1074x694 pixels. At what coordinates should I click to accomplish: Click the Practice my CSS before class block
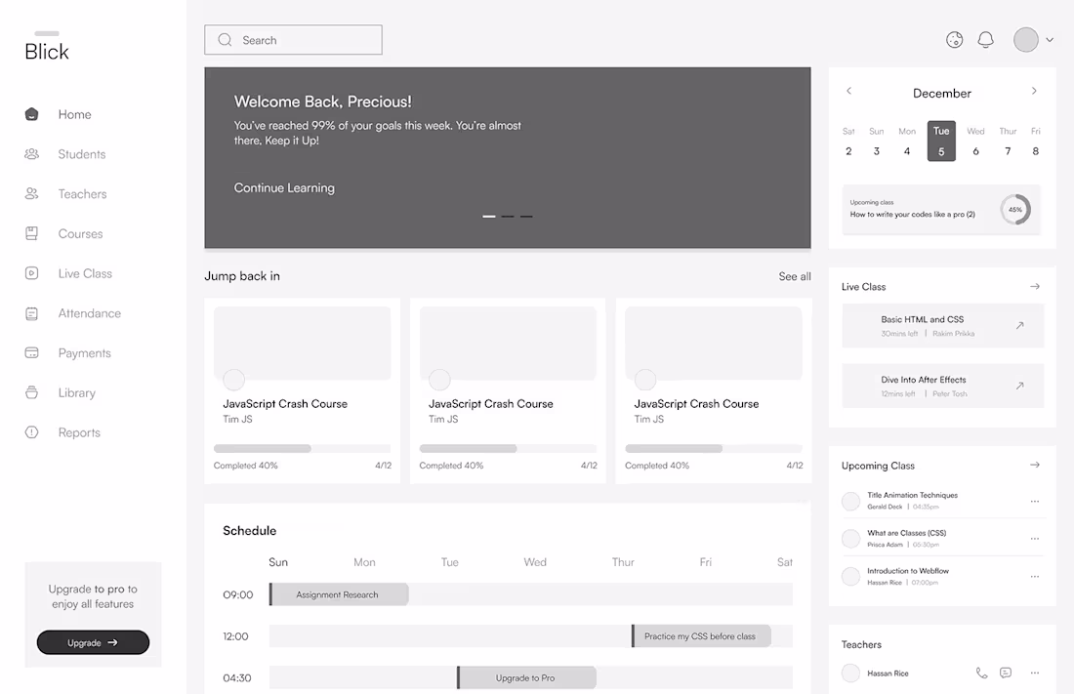pyautogui.click(x=701, y=636)
